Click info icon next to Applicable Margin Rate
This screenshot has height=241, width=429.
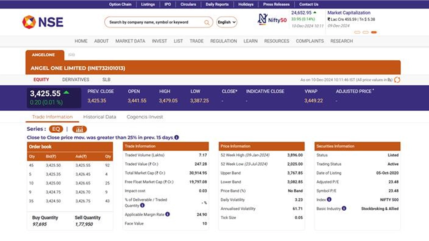tap(168, 214)
